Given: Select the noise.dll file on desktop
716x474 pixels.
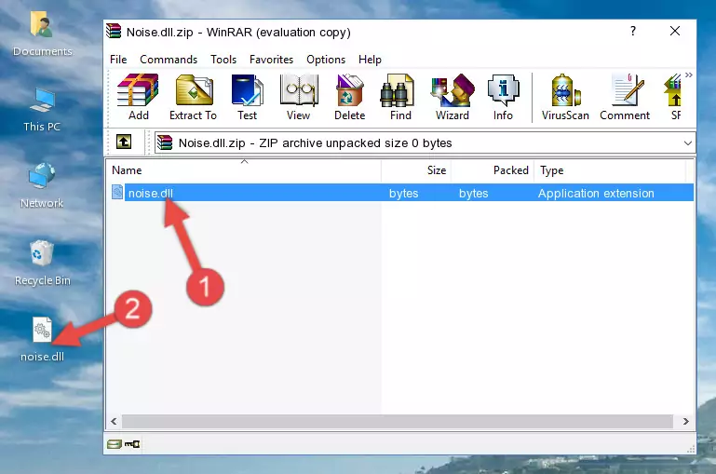Looking at the screenshot, I should point(42,340).
